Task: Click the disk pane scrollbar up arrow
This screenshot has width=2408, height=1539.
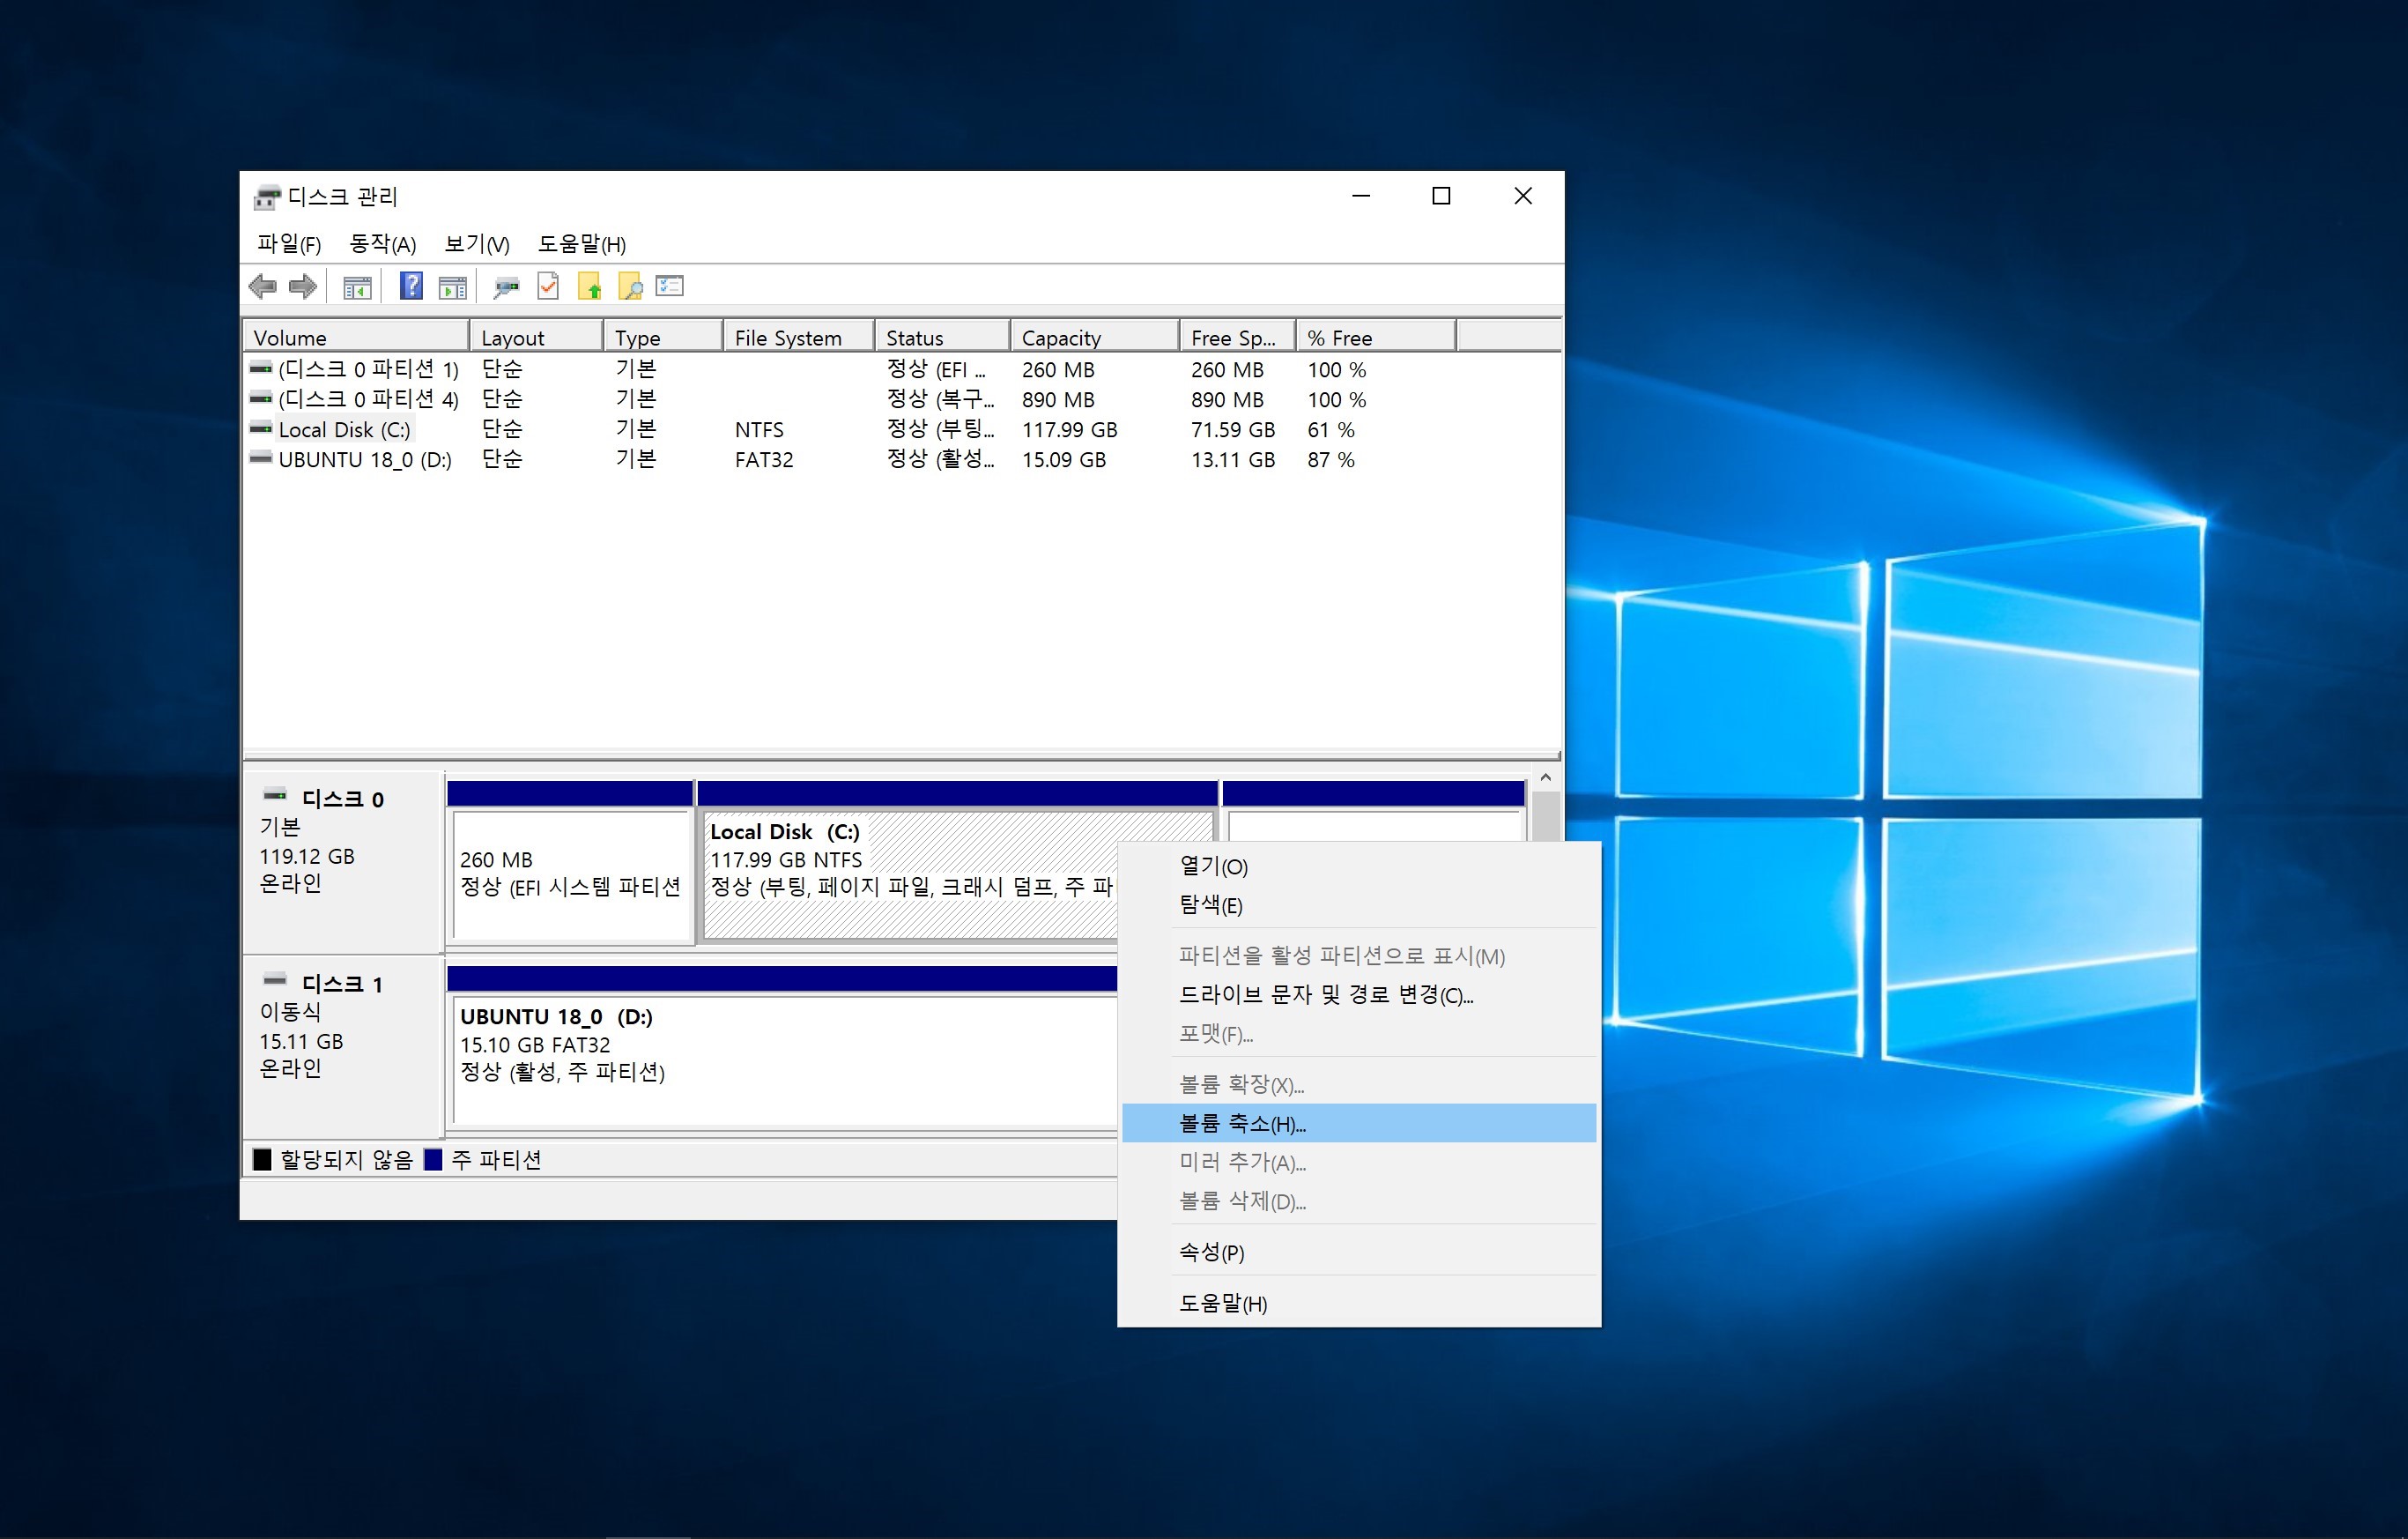Action: pyautogui.click(x=1546, y=777)
